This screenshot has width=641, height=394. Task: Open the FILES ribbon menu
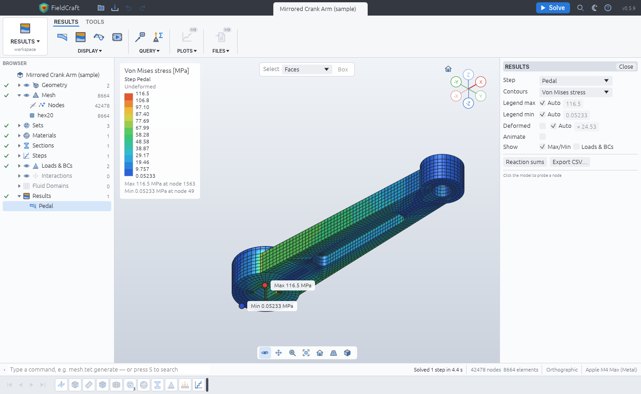coord(221,51)
